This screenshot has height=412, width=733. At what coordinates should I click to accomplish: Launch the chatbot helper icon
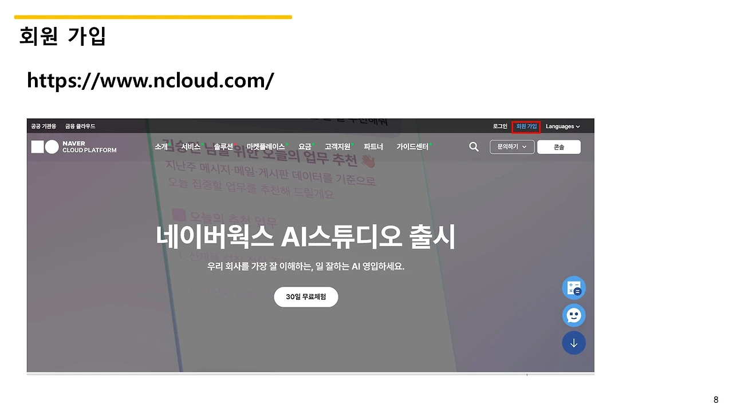point(574,315)
